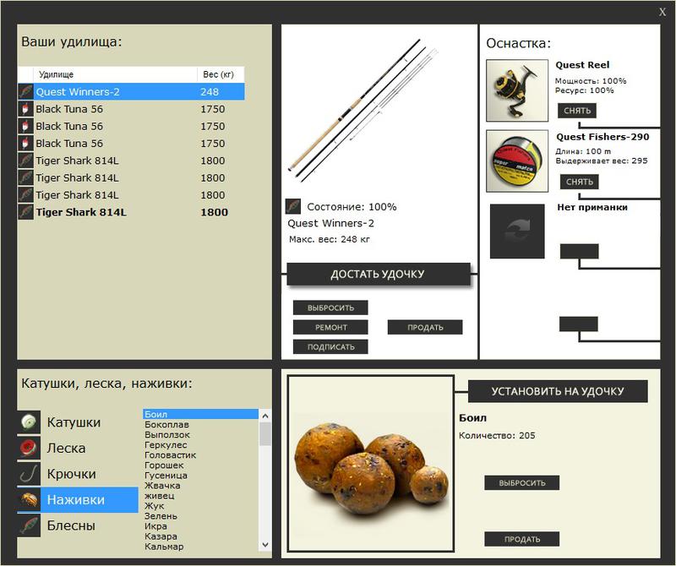
Task: Click the lowest blank tackle slot button
Action: click(579, 324)
